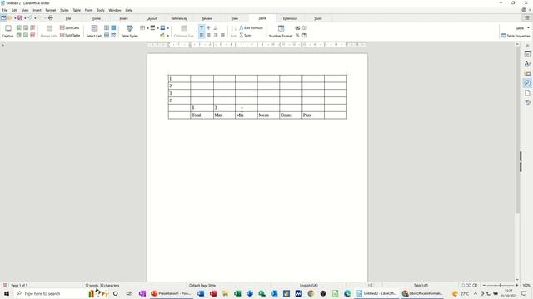Switch to the Insert ribbon tab
Viewport: 533px width, 299px height.
124,18
